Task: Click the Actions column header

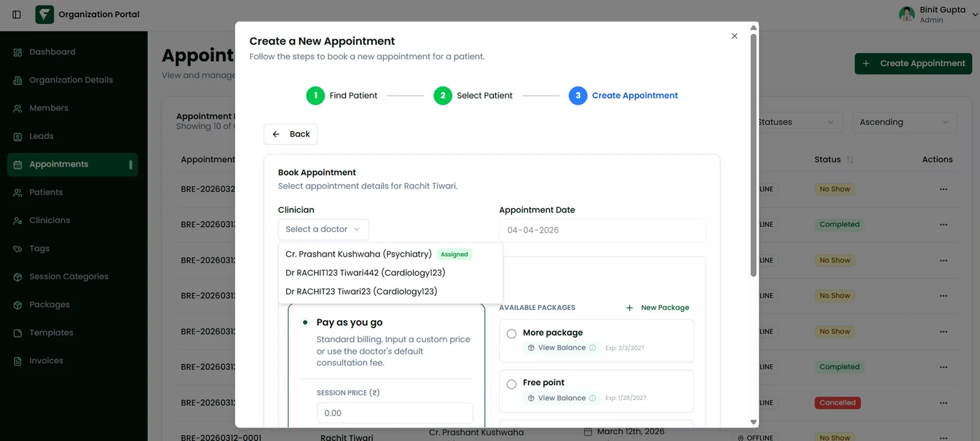Action: [x=937, y=159]
